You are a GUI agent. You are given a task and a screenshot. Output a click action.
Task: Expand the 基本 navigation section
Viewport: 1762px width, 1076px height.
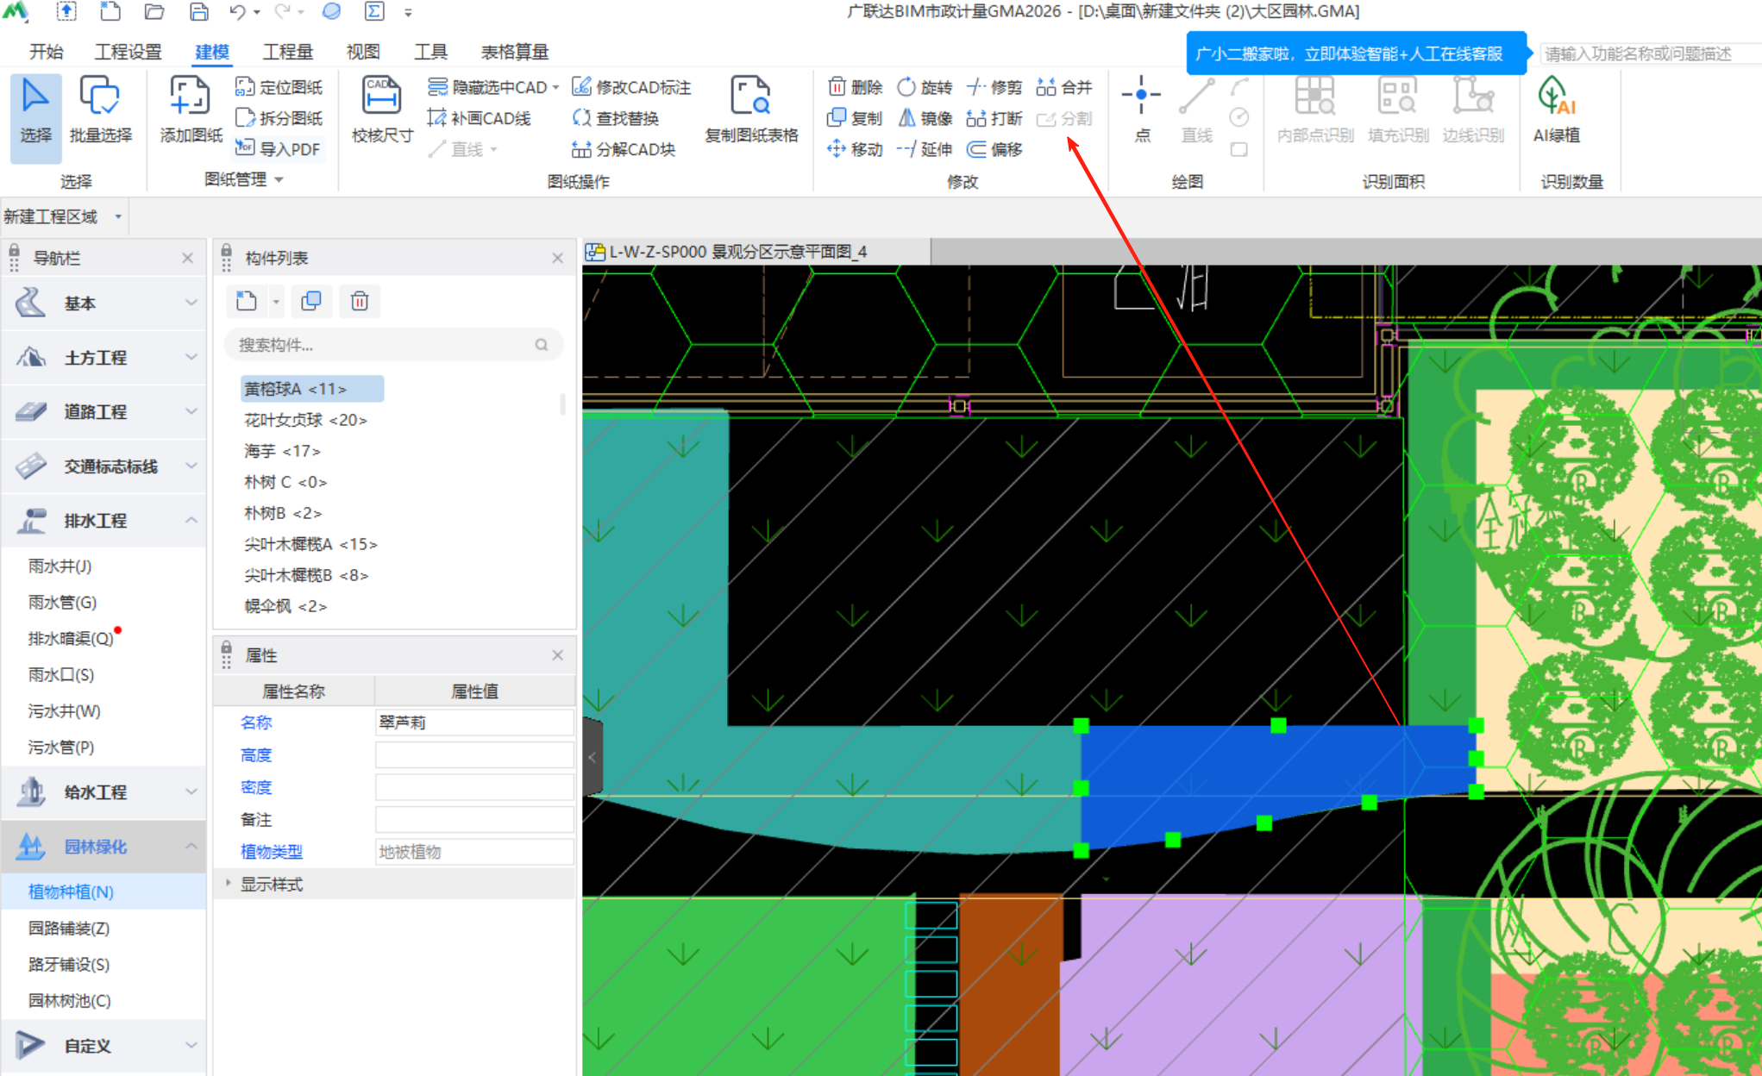click(103, 303)
